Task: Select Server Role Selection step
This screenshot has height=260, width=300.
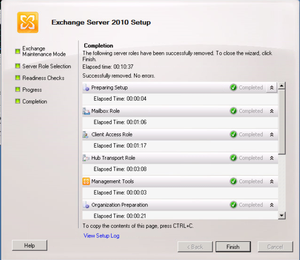Action: [x=47, y=66]
